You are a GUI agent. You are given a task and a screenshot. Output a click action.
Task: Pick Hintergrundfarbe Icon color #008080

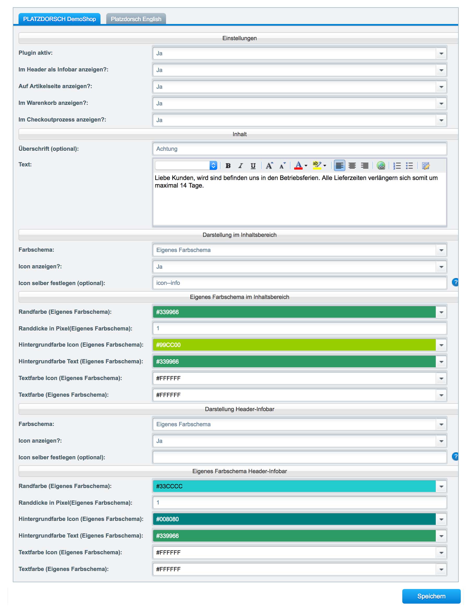click(300, 519)
